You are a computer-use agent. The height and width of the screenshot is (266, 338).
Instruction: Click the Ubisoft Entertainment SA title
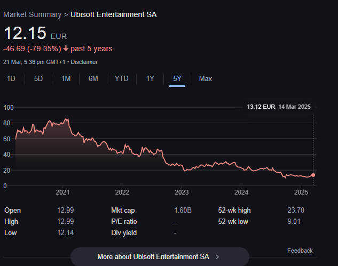114,14
